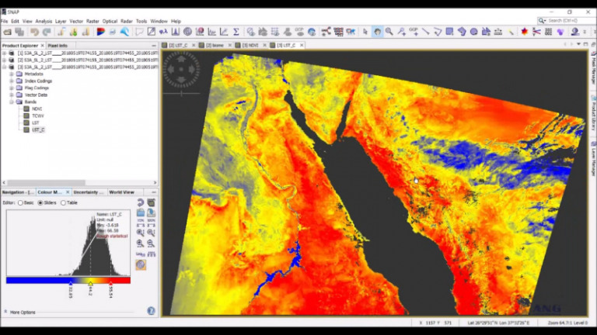Click the Colour Manipulation help question icon
Viewport: 597px width, 335px height.
(x=151, y=311)
